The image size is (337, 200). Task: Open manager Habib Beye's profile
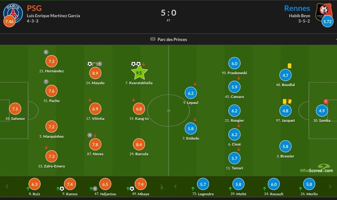tap(300, 16)
